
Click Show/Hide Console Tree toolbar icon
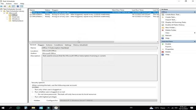click(13, 6)
